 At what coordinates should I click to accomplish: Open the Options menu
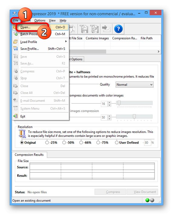click(x=40, y=20)
